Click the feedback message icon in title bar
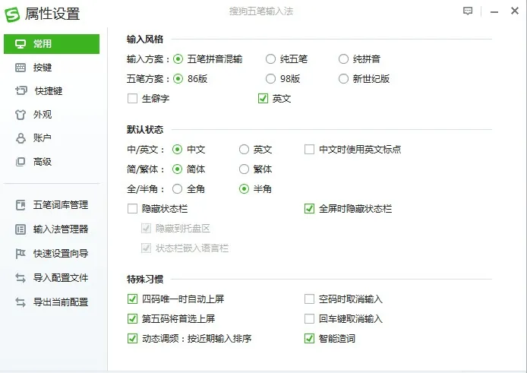527x373 pixels. tap(468, 11)
